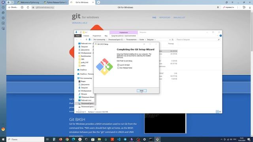Select Рабочий стол in quick access
This screenshot has height=142, width=253.
coord(85,43)
